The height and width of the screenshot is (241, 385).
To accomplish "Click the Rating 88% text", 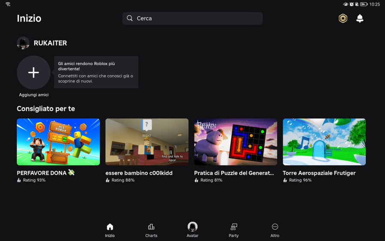I will coord(123,180).
